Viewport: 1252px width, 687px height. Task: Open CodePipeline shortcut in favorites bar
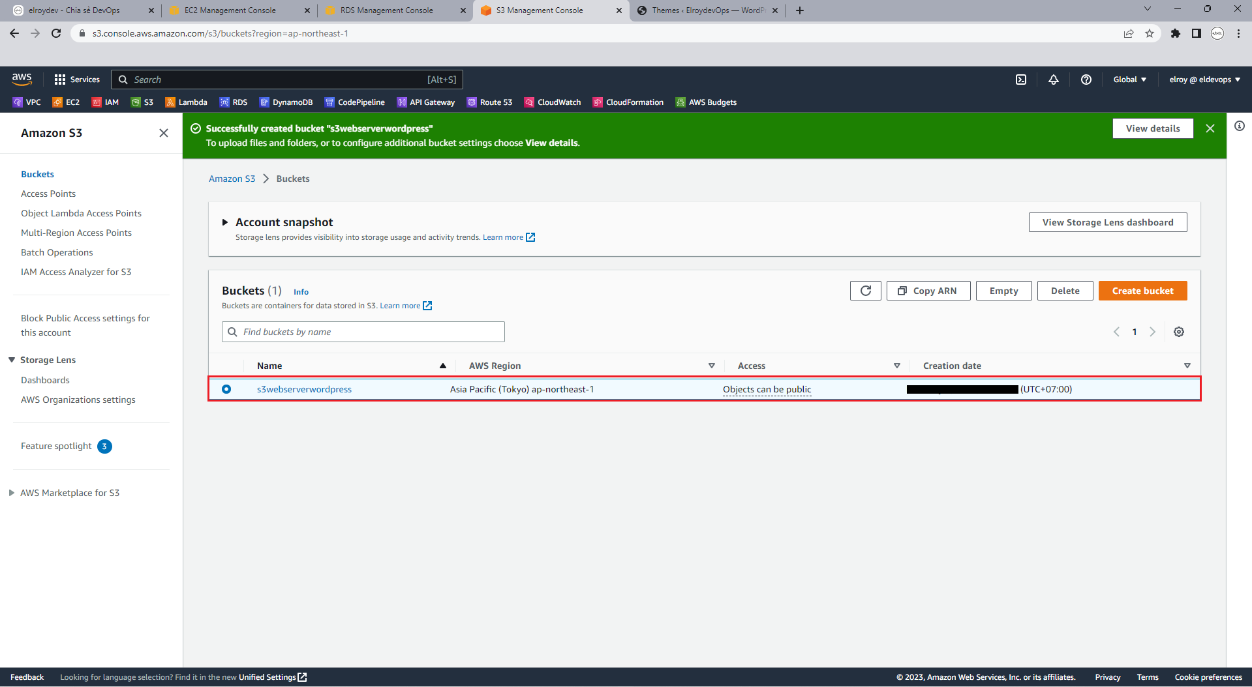tap(355, 102)
